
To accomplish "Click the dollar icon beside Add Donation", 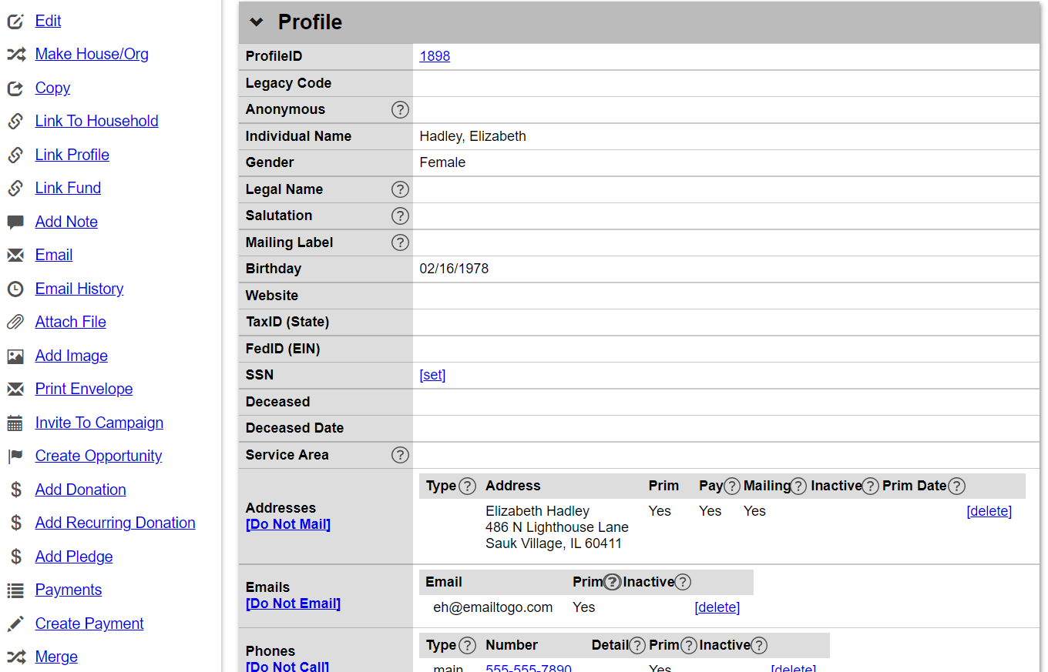I will tap(15, 490).
